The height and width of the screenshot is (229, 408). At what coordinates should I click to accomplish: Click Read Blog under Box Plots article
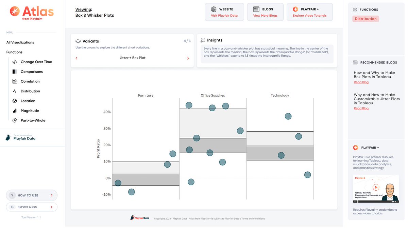click(x=361, y=82)
